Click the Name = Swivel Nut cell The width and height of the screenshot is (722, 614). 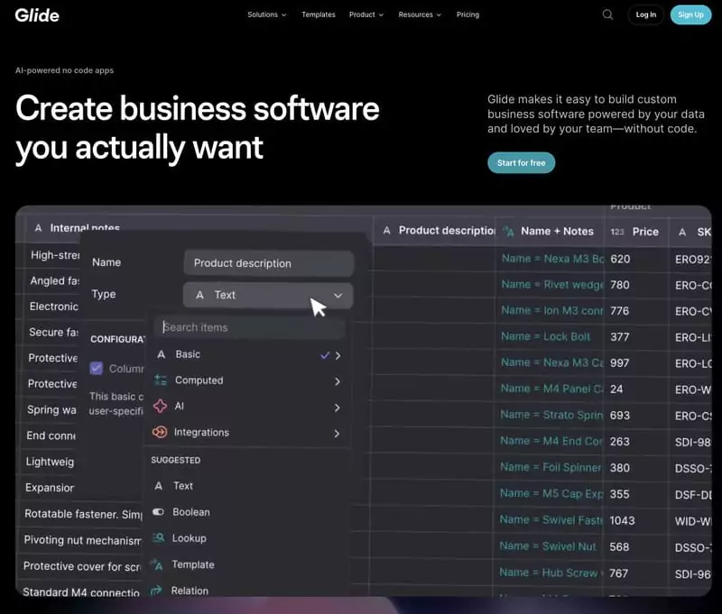pos(548,546)
